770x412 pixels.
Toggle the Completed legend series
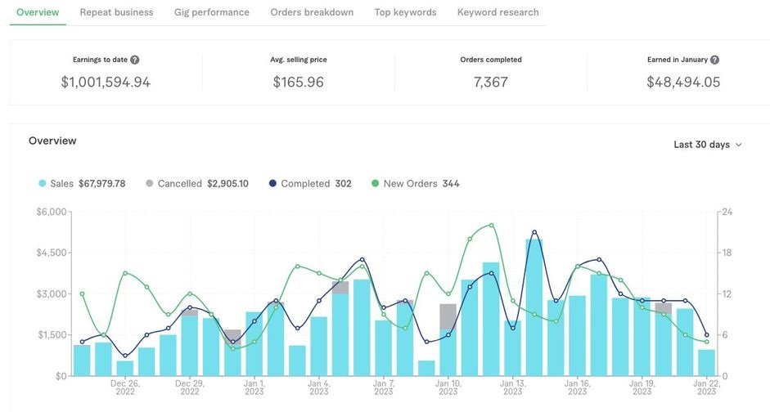[310, 183]
